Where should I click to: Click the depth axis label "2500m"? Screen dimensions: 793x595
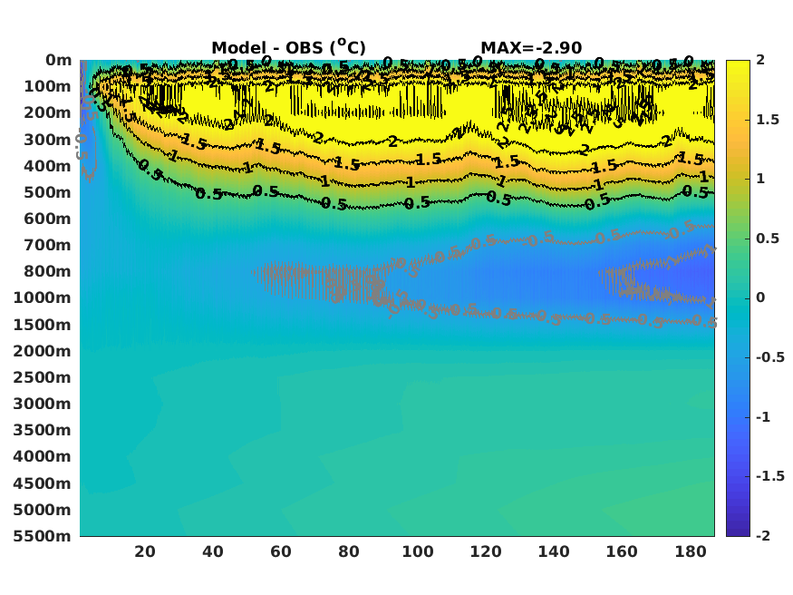[x=43, y=377]
